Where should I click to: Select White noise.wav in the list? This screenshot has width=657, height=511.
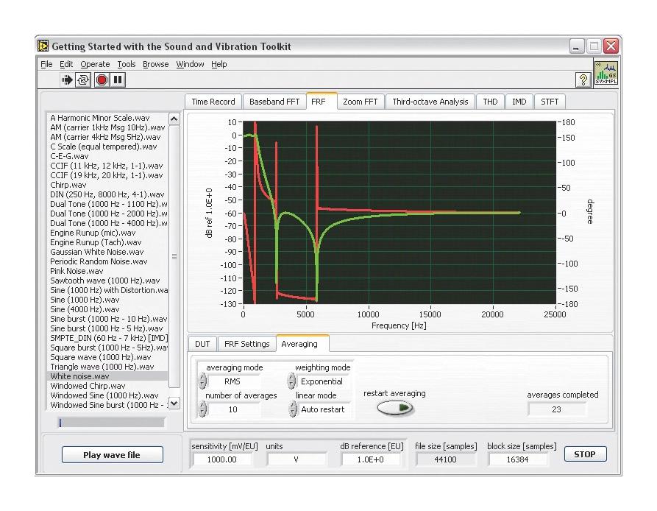(x=108, y=376)
